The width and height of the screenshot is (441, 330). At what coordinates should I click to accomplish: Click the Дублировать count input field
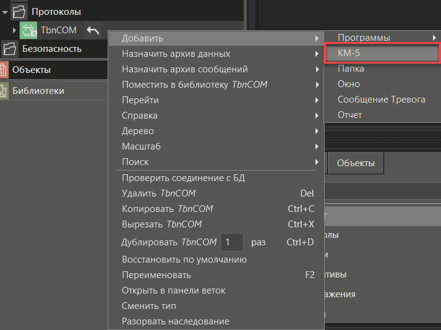click(x=231, y=242)
